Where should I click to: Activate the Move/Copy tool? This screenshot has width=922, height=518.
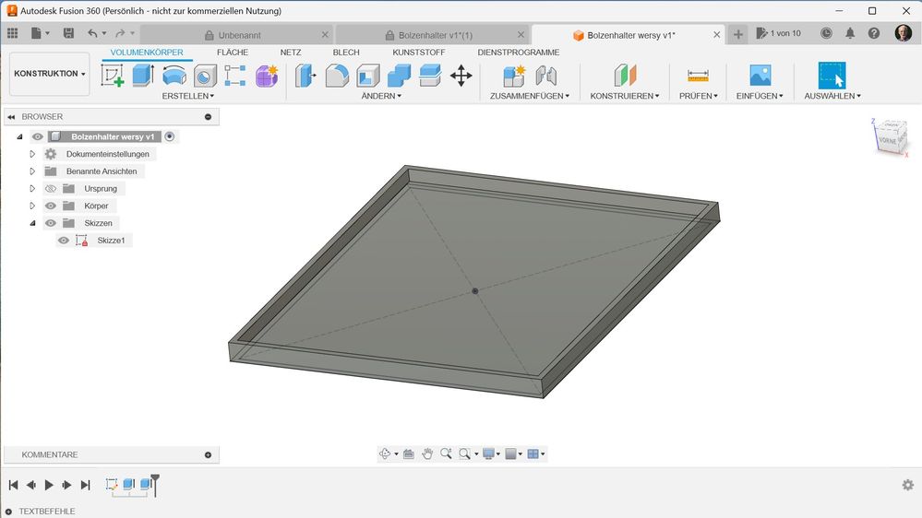click(x=461, y=76)
